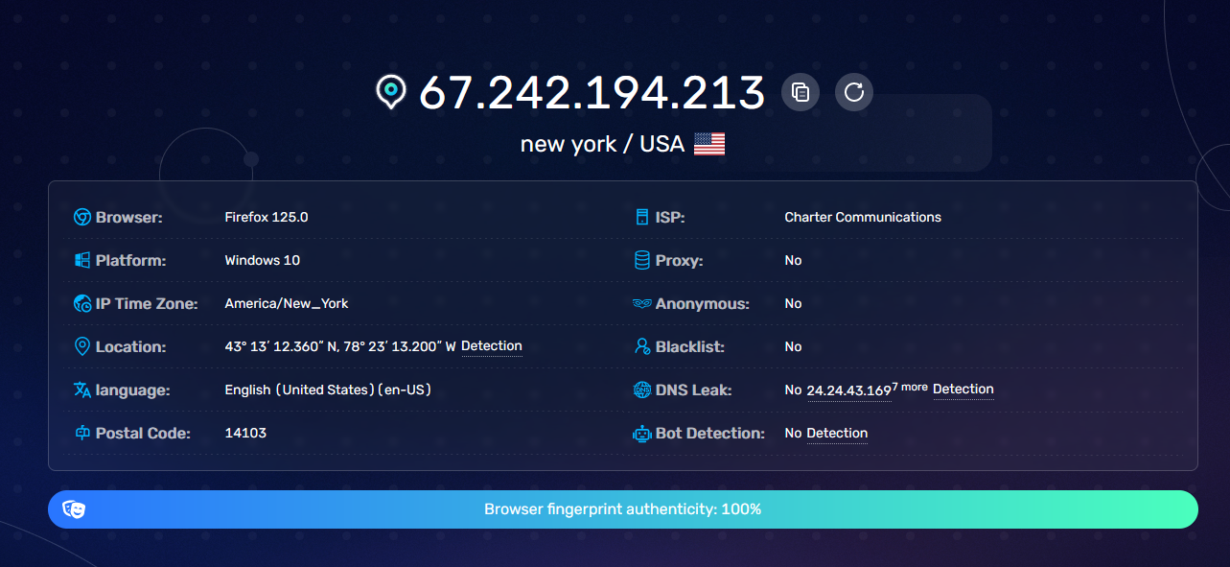Click the Anonymous mask icon
This screenshot has height=567, width=1230.
click(x=642, y=304)
